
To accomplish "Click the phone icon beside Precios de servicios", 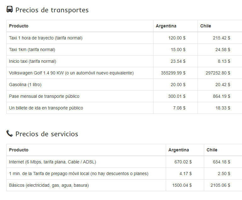I will point(10,133).
